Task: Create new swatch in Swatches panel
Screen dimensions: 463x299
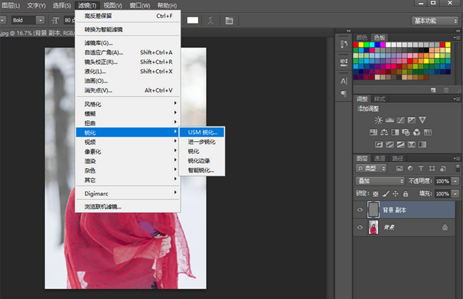Action: click(x=433, y=90)
